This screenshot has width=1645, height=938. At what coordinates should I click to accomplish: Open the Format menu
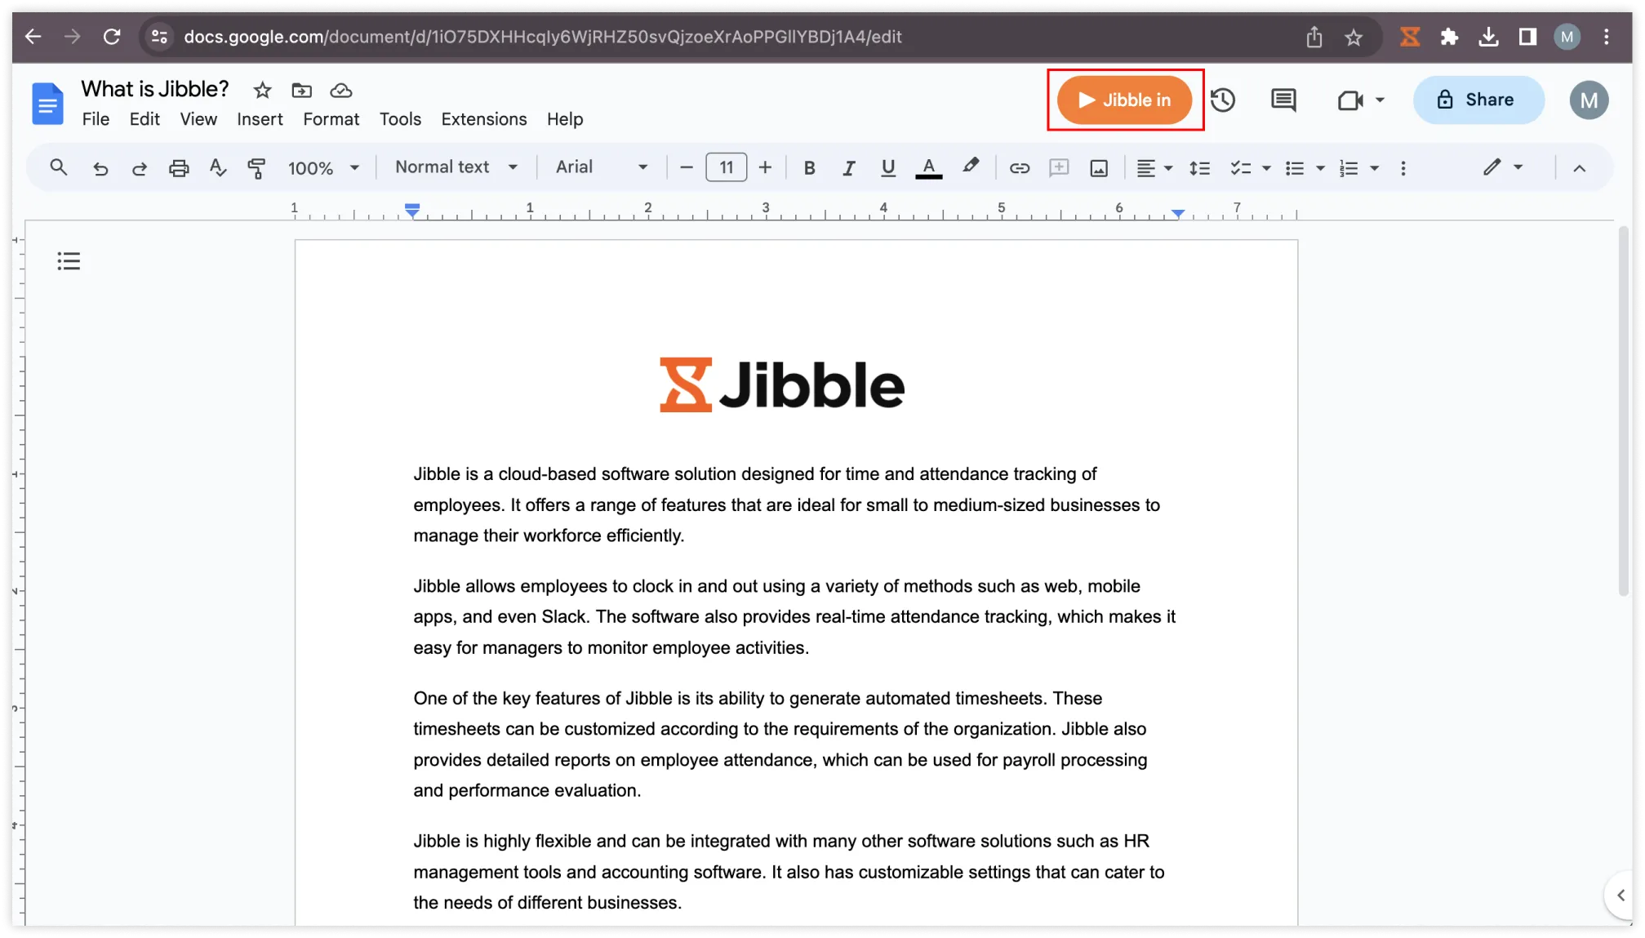[x=331, y=119]
